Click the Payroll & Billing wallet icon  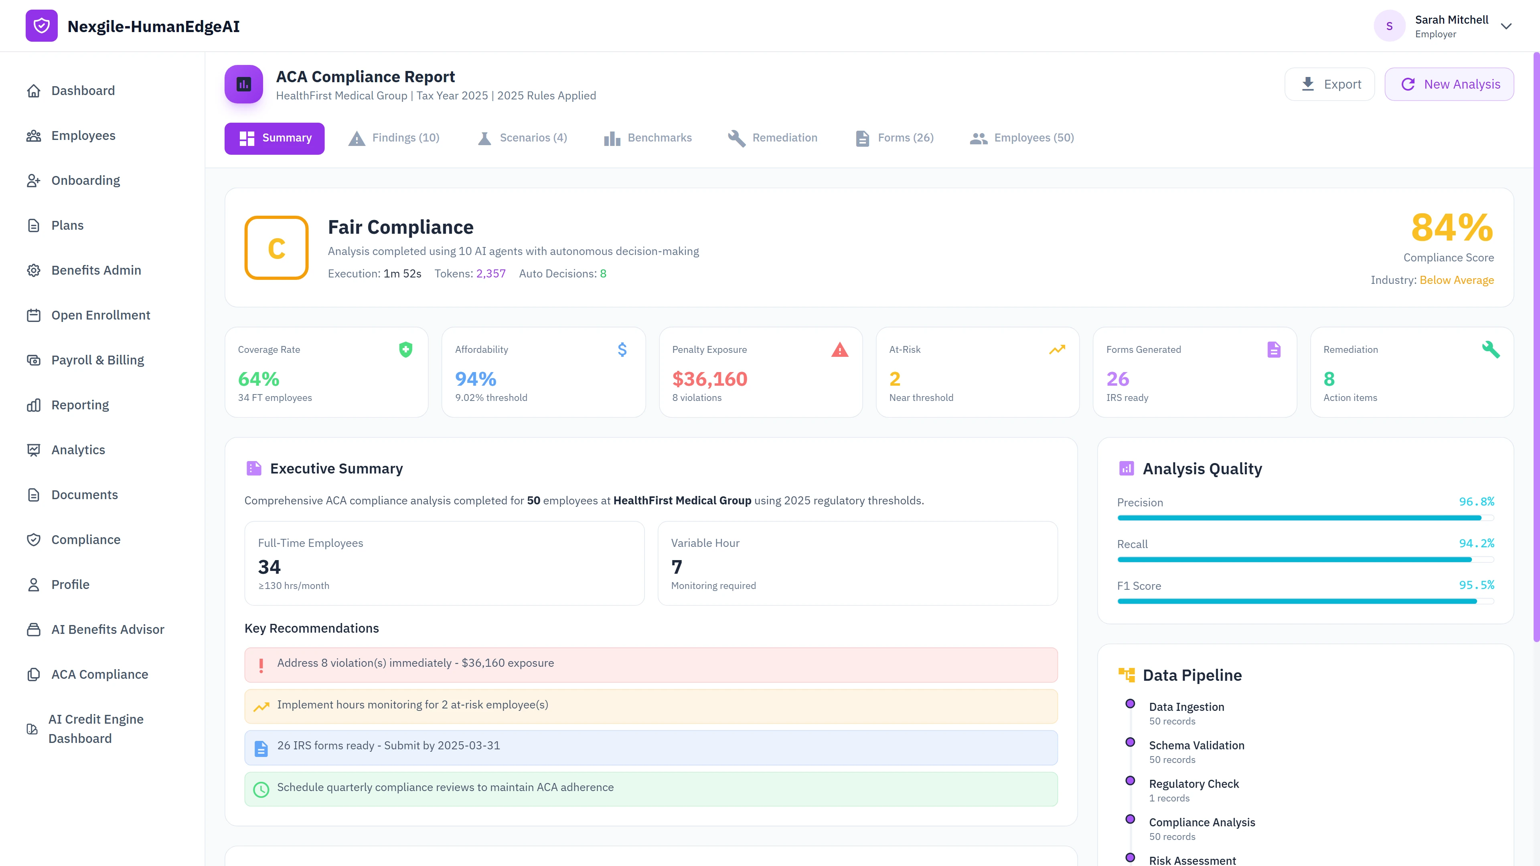coord(34,360)
